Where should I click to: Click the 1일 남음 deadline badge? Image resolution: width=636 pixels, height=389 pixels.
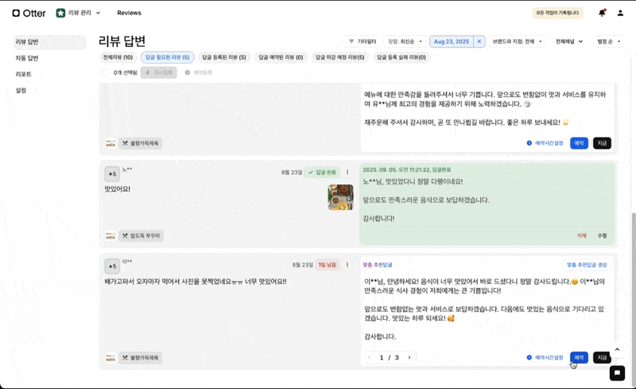(x=328, y=265)
